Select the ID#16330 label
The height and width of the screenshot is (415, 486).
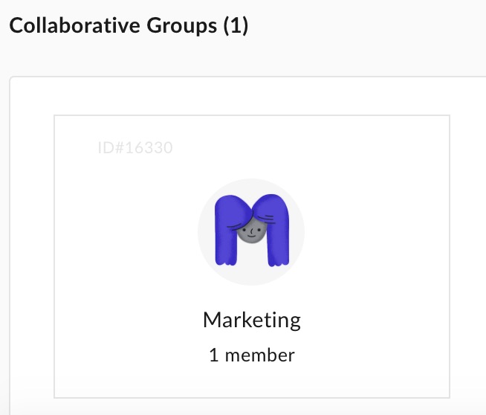point(135,148)
